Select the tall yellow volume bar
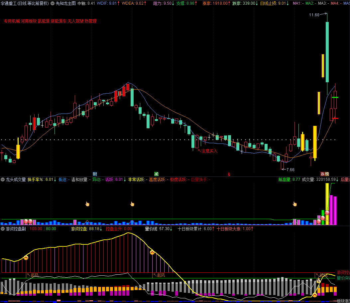350x303 pixels. click(327, 203)
